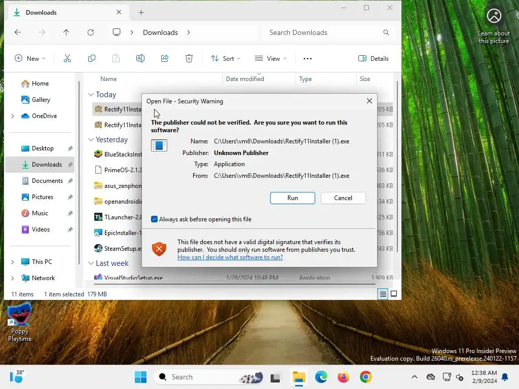Click Run in the Security Warning dialog
Viewport: 519px width, 389px height.
[x=292, y=198]
